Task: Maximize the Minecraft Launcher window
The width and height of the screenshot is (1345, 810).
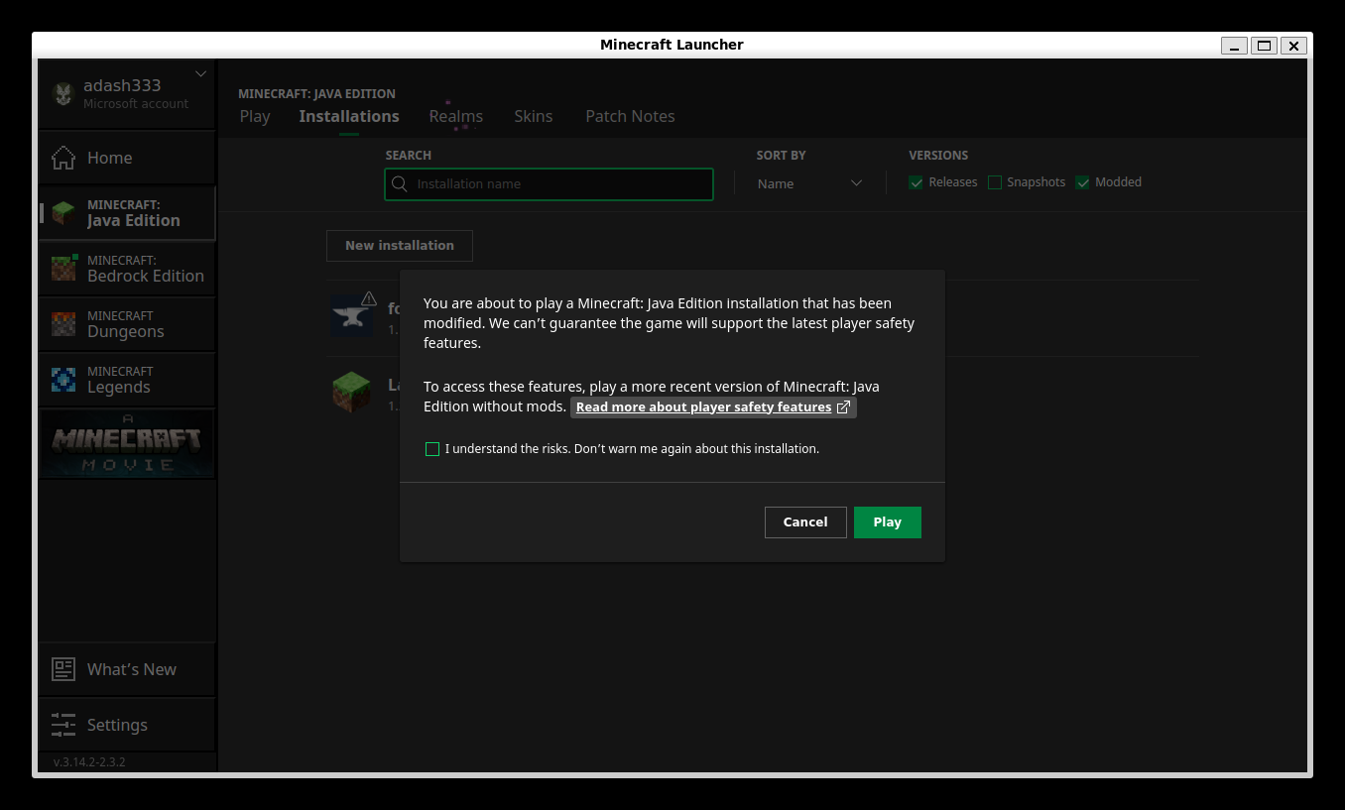Action: [1264, 46]
